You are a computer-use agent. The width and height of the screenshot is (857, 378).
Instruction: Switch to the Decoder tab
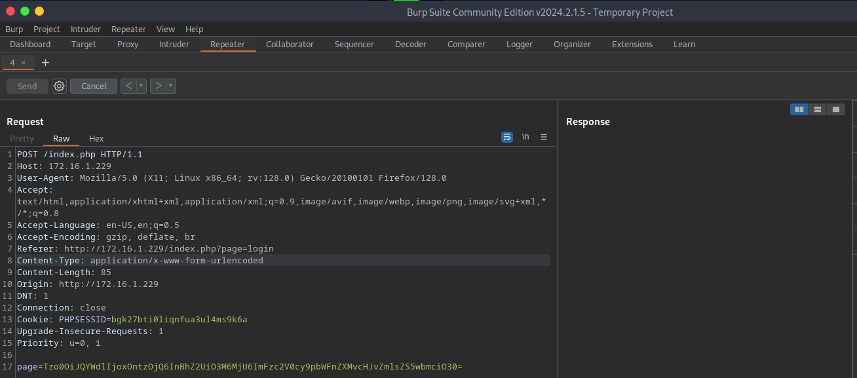coord(410,44)
